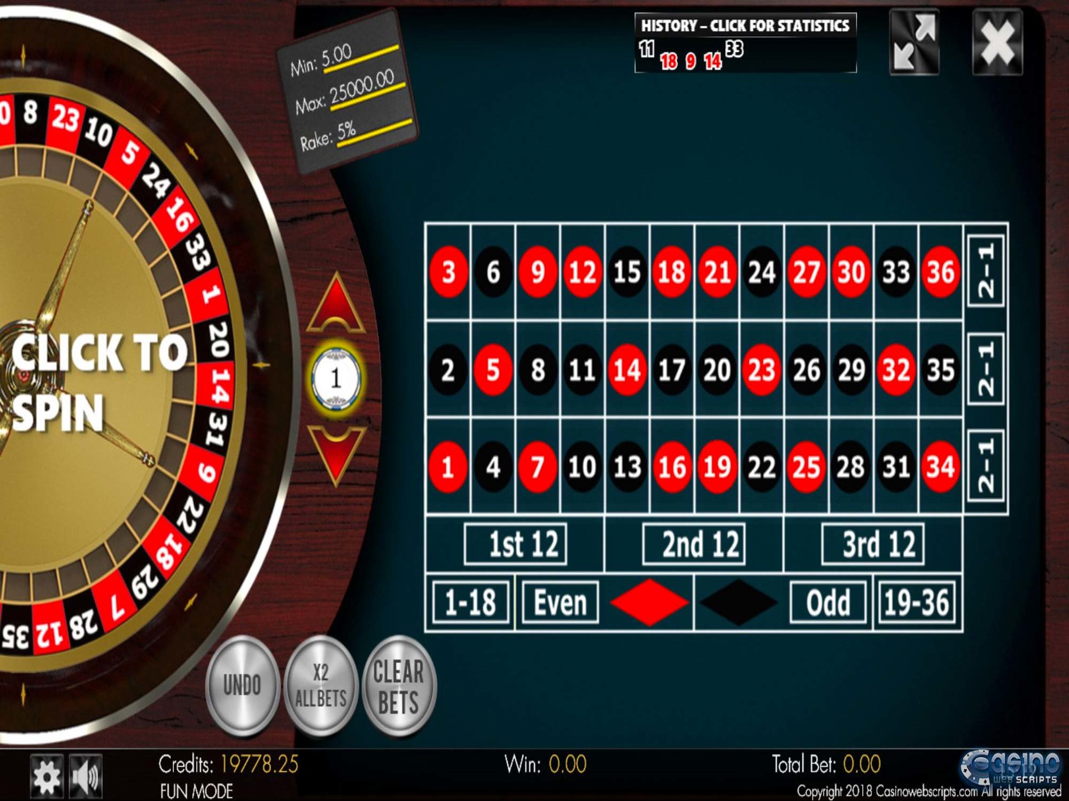Bet on the 19-36 field
Image resolution: width=1069 pixels, height=801 pixels.
(x=917, y=602)
